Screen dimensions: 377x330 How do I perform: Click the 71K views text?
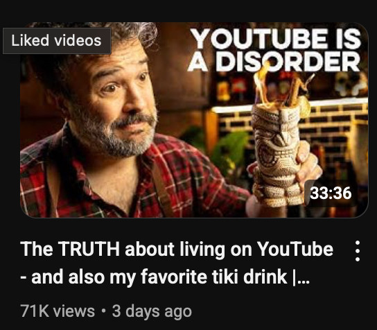click(58, 311)
